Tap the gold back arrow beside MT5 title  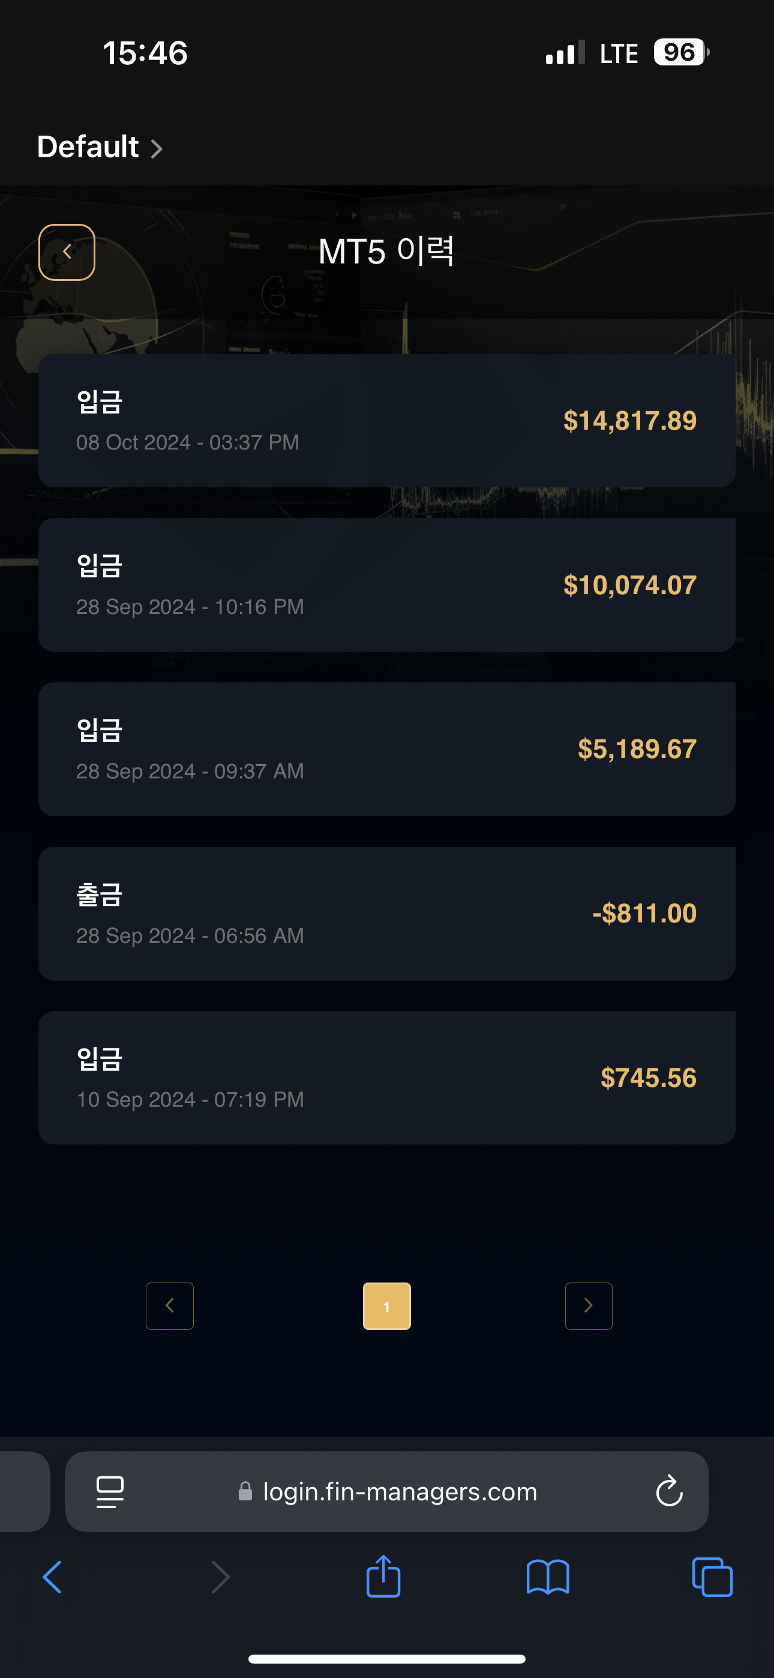coord(67,252)
